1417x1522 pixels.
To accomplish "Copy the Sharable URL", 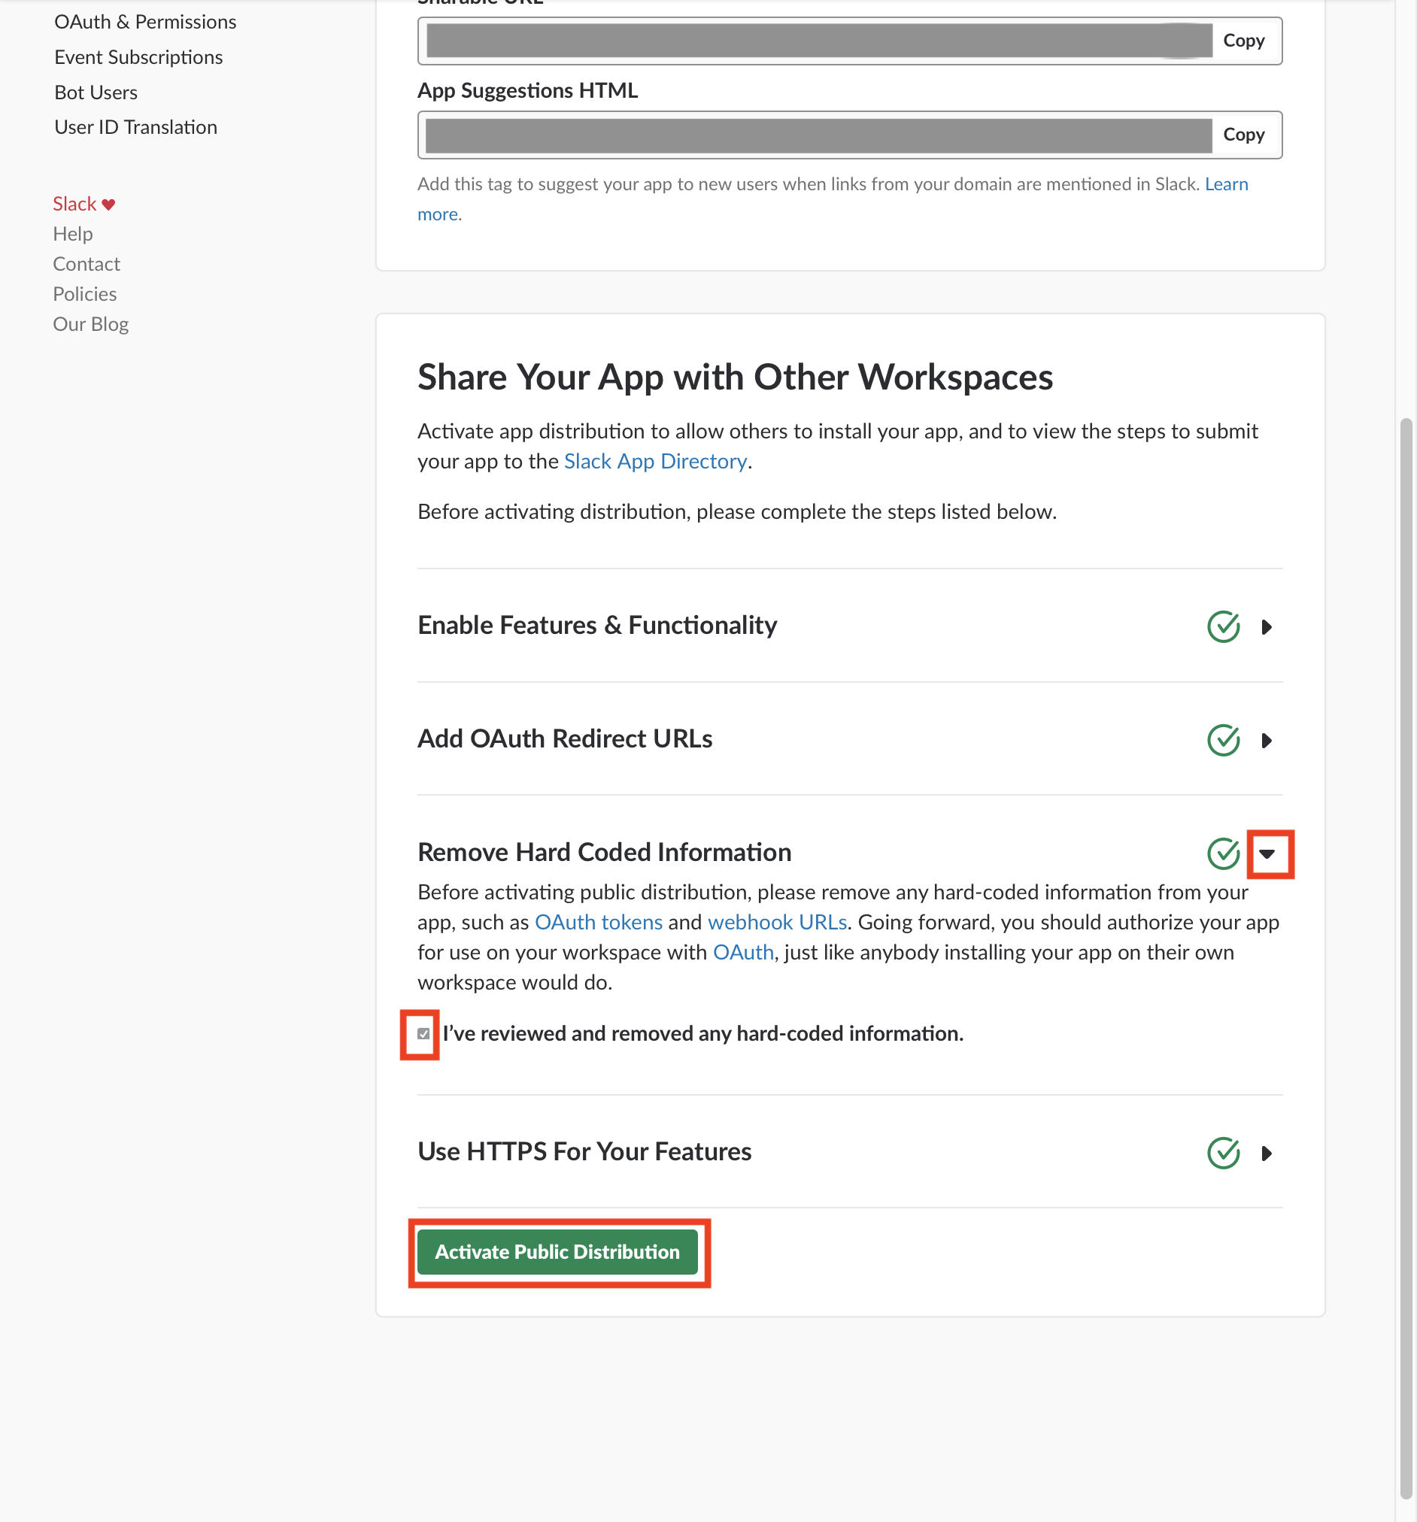I will point(1243,41).
